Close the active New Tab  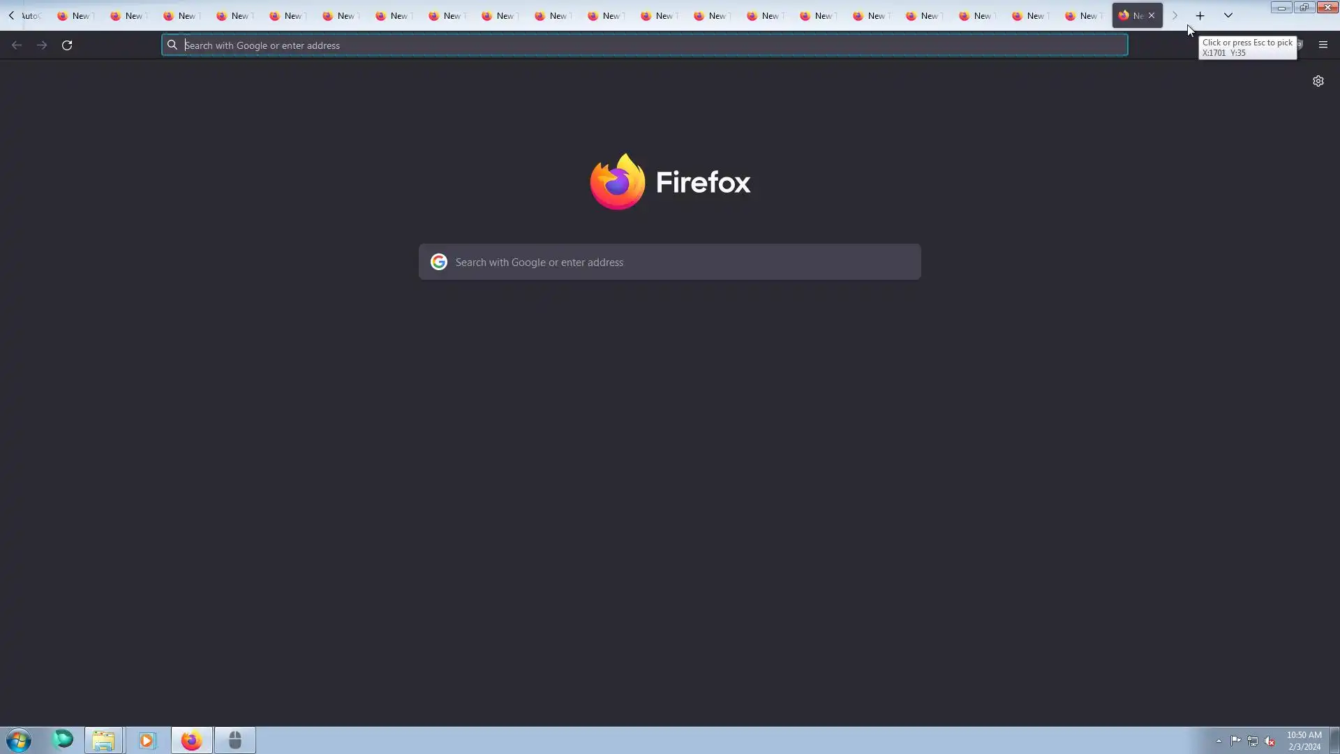[1152, 15]
